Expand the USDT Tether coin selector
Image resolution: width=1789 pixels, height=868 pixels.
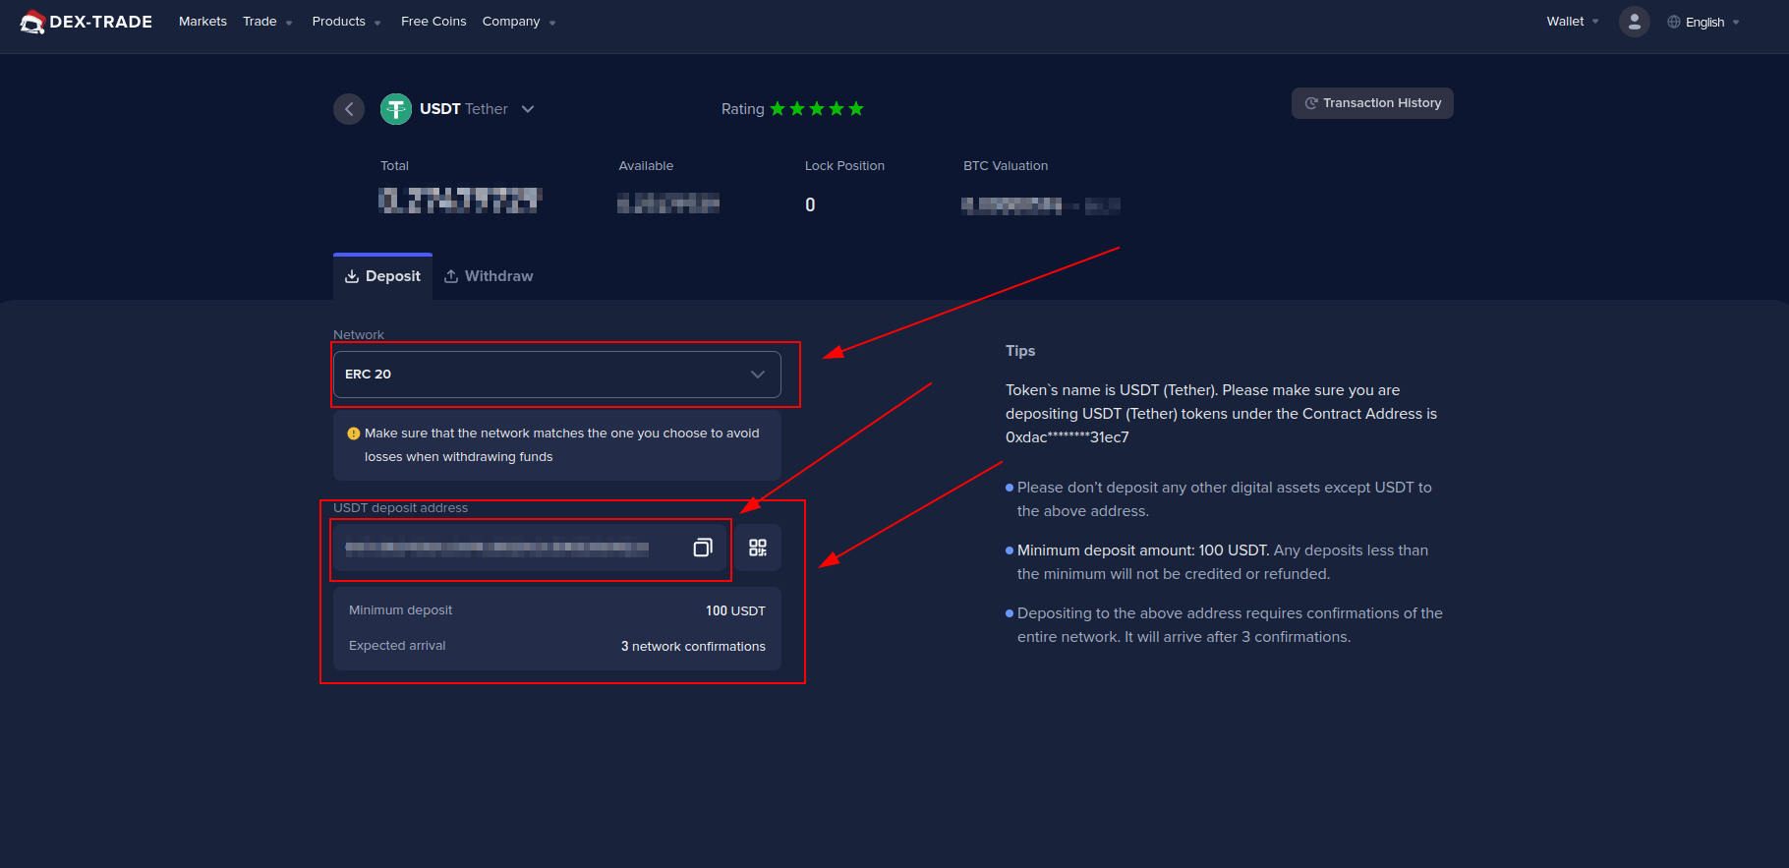(528, 109)
